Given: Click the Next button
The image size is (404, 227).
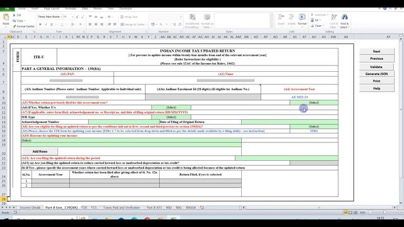Looking at the screenshot, I should (x=376, y=52).
